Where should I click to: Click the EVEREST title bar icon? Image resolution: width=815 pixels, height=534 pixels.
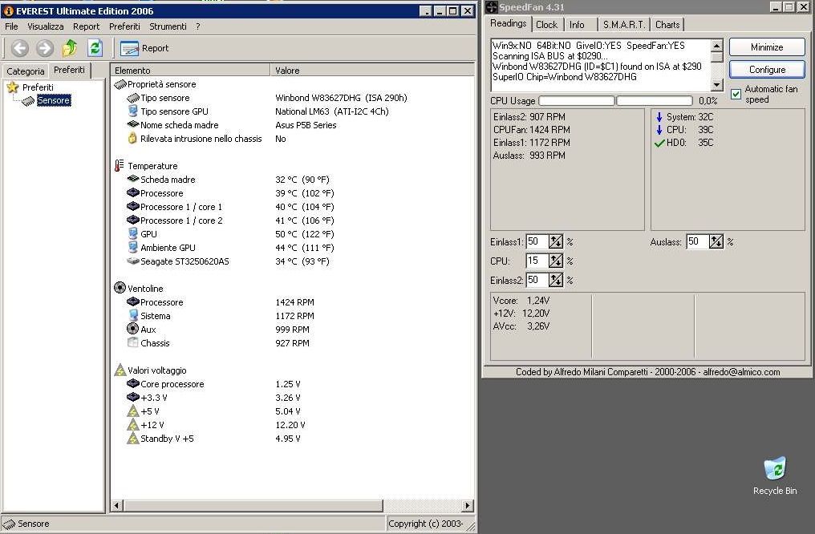(8, 11)
